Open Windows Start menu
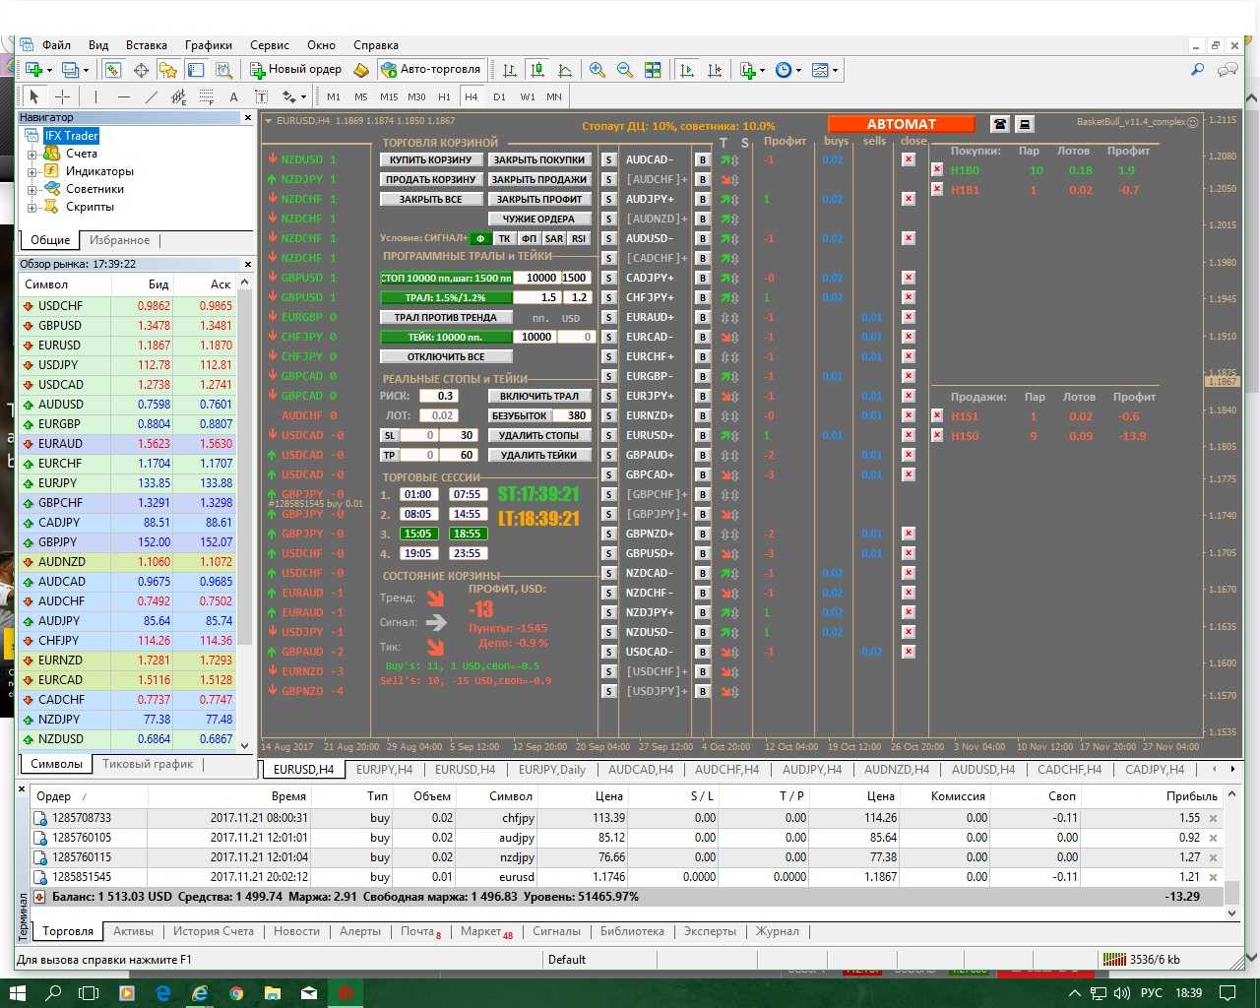Image resolution: width=1260 pixels, height=1008 pixels. pyautogui.click(x=18, y=993)
